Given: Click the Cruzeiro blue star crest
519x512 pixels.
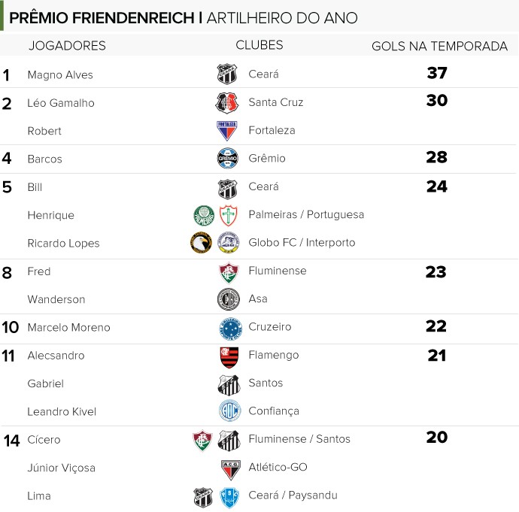Looking at the screenshot, I should 231,329.
